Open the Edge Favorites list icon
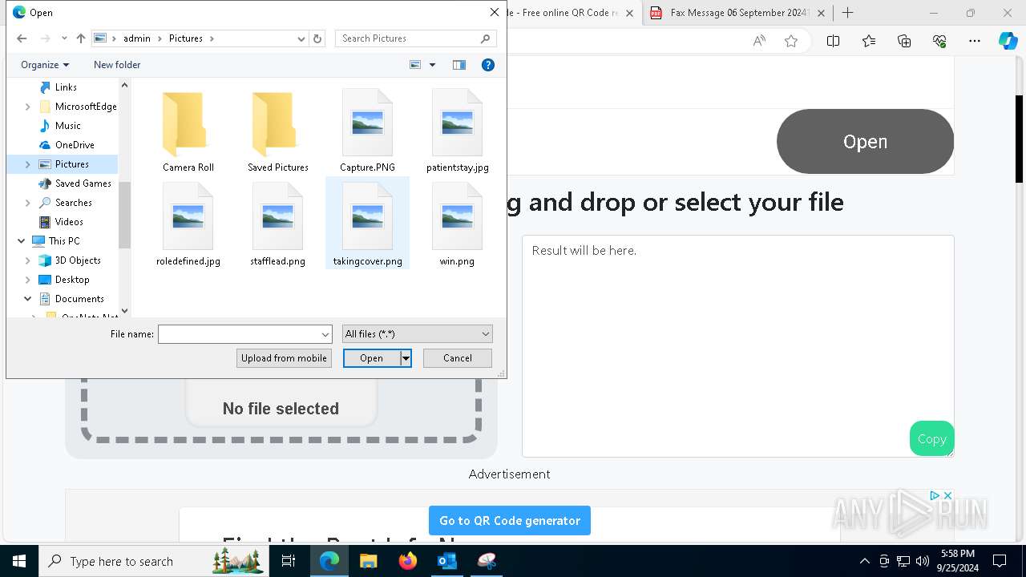Viewport: 1026px width, 577px height. 869,41
